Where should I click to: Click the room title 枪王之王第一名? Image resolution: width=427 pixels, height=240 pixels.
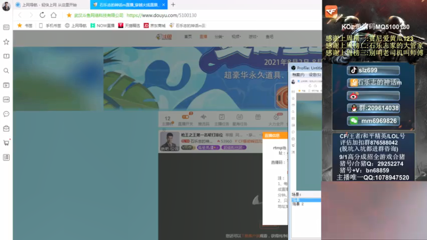[202, 135]
